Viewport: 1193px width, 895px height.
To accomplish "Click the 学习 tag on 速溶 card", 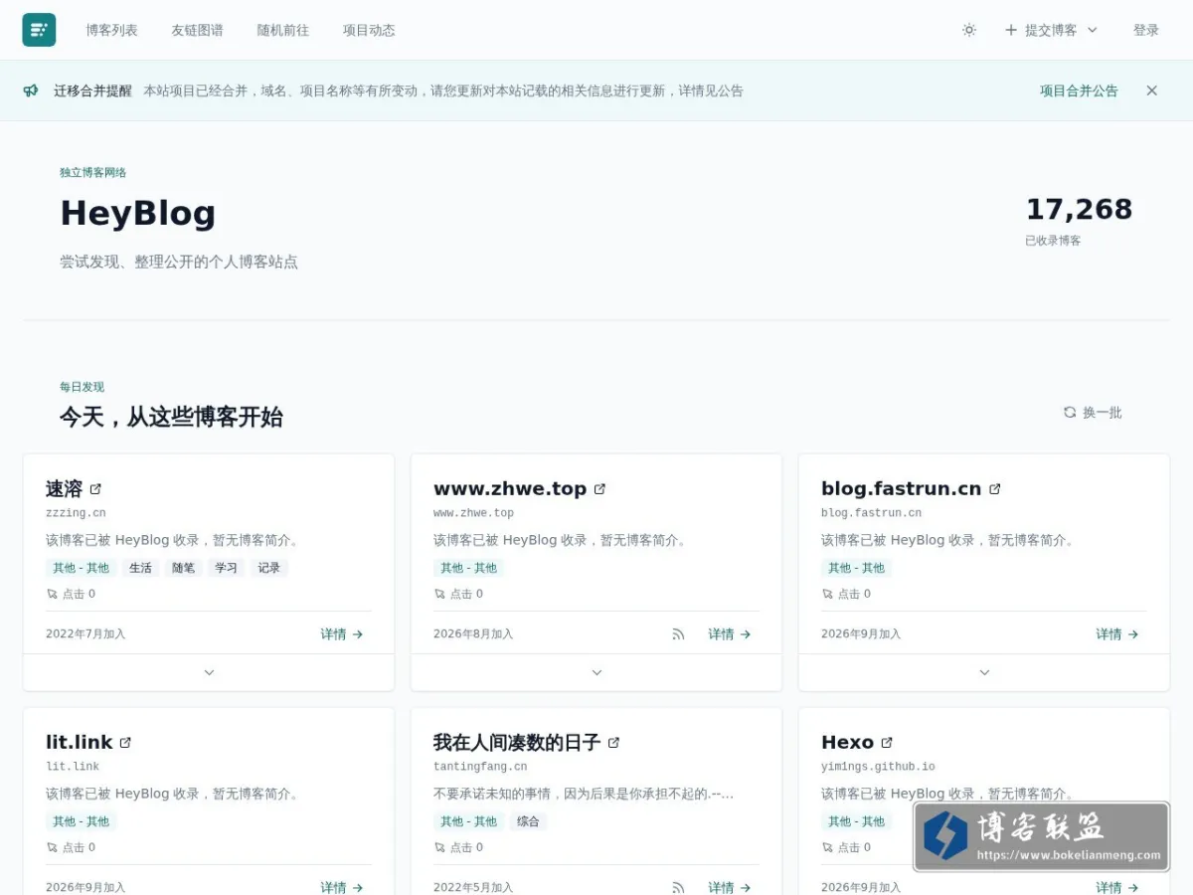I will (x=226, y=568).
